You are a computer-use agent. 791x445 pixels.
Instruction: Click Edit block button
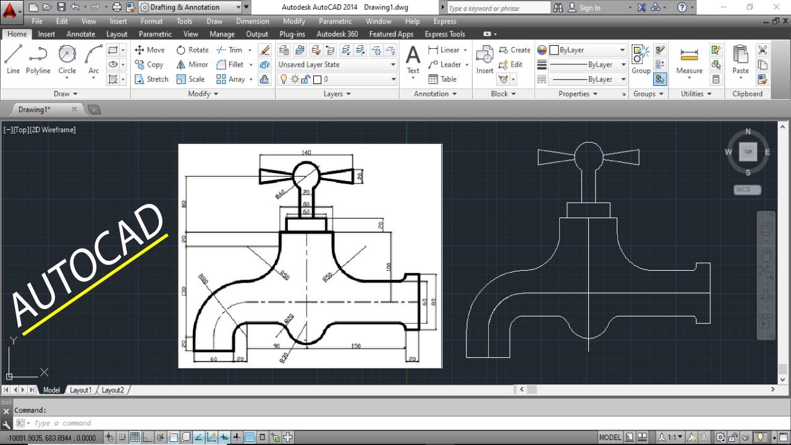tap(511, 64)
